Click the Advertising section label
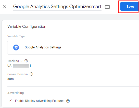 [x=16, y=93]
